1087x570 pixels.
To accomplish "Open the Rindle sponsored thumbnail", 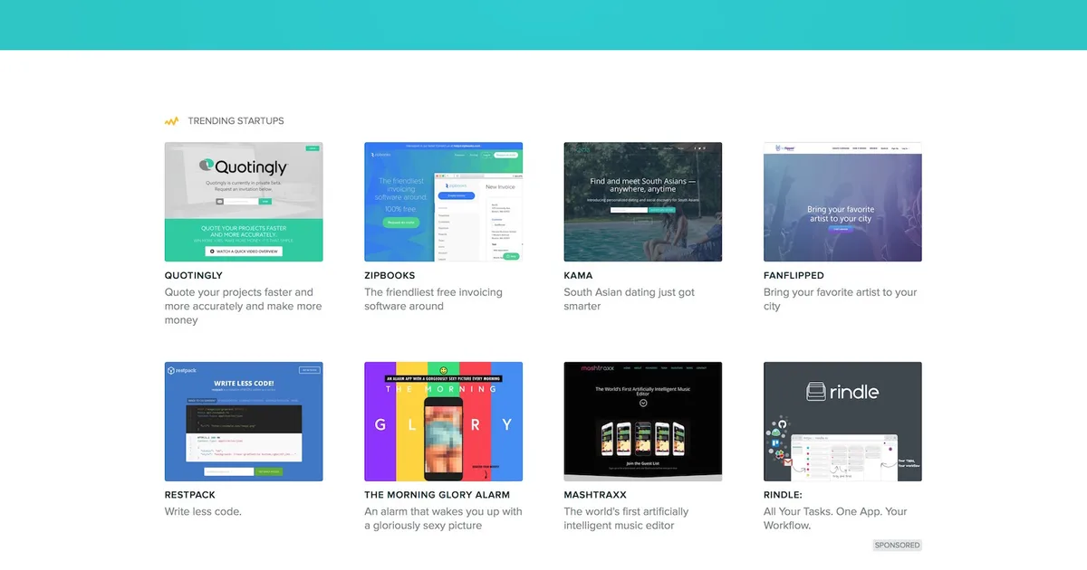I will [842, 422].
